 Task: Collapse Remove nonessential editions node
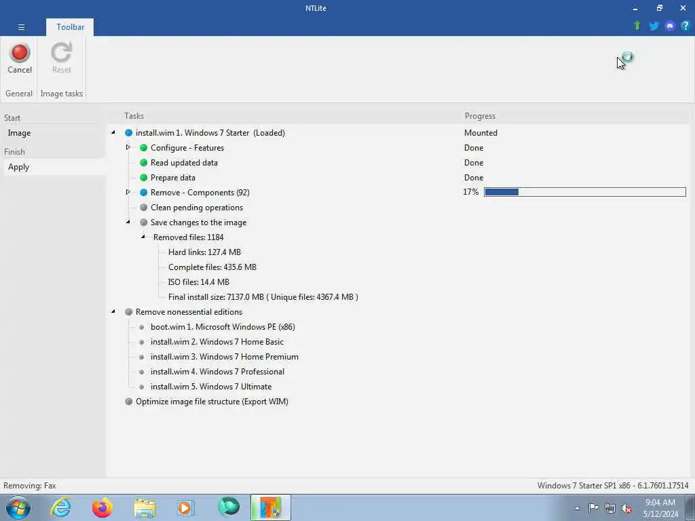pos(113,311)
